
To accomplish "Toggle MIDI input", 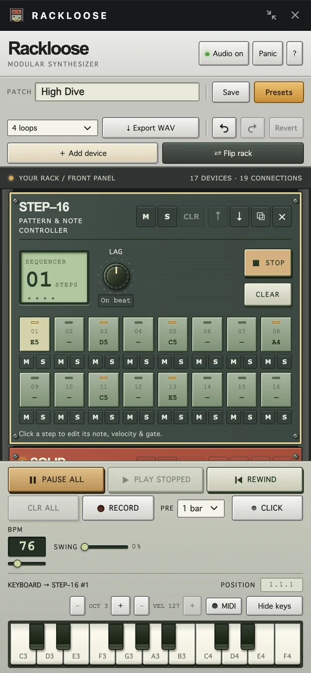I will click(224, 606).
